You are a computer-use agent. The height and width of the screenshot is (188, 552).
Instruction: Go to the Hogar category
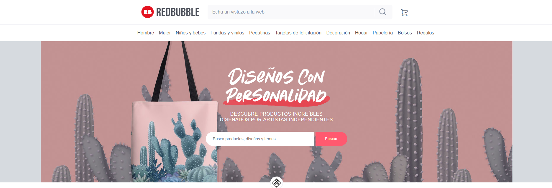tap(361, 33)
